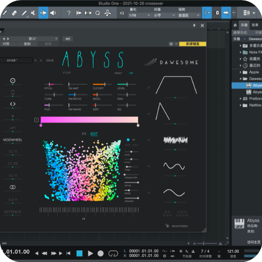Toggle autoscroll arrow icon in toolbar
262x262 pixels.
[x=226, y=13]
